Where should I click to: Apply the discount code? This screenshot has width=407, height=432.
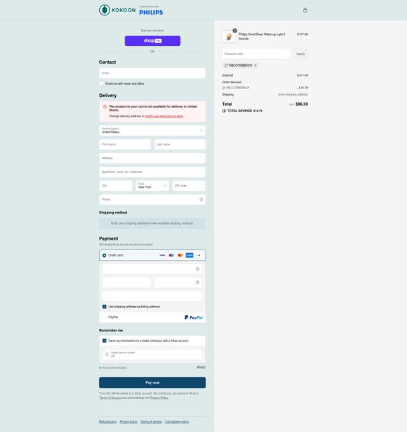(x=300, y=53)
